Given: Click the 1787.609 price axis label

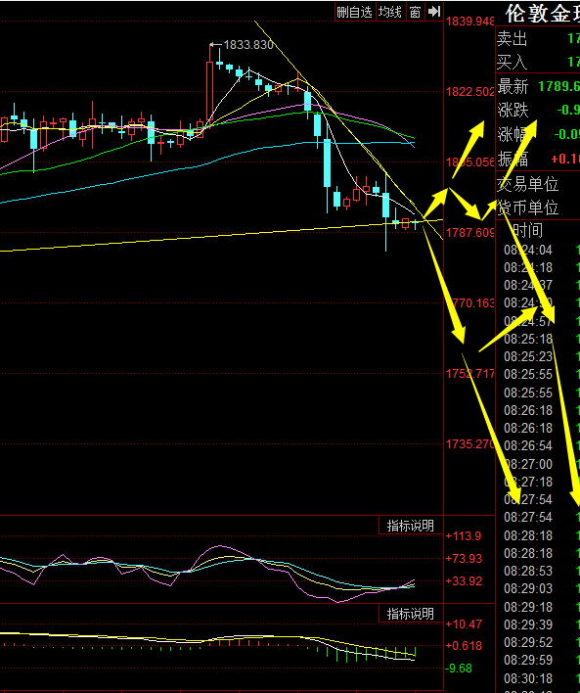Looking at the screenshot, I should point(470,233).
